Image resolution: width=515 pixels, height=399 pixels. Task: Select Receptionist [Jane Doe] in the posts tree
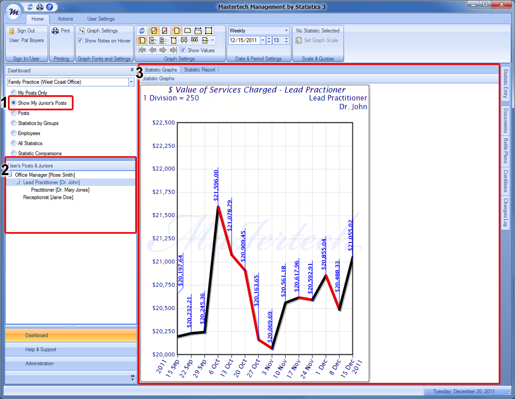(48, 197)
